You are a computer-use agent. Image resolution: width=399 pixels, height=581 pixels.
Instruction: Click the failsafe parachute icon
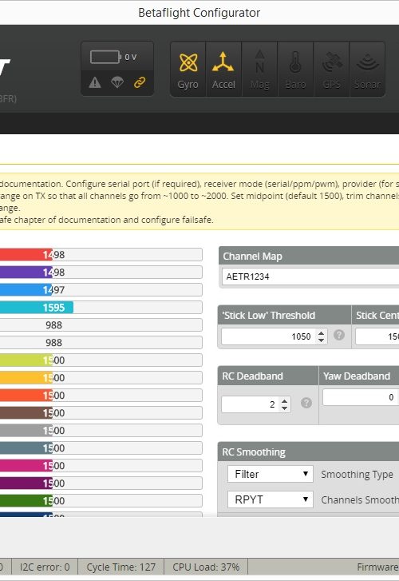[x=117, y=82]
